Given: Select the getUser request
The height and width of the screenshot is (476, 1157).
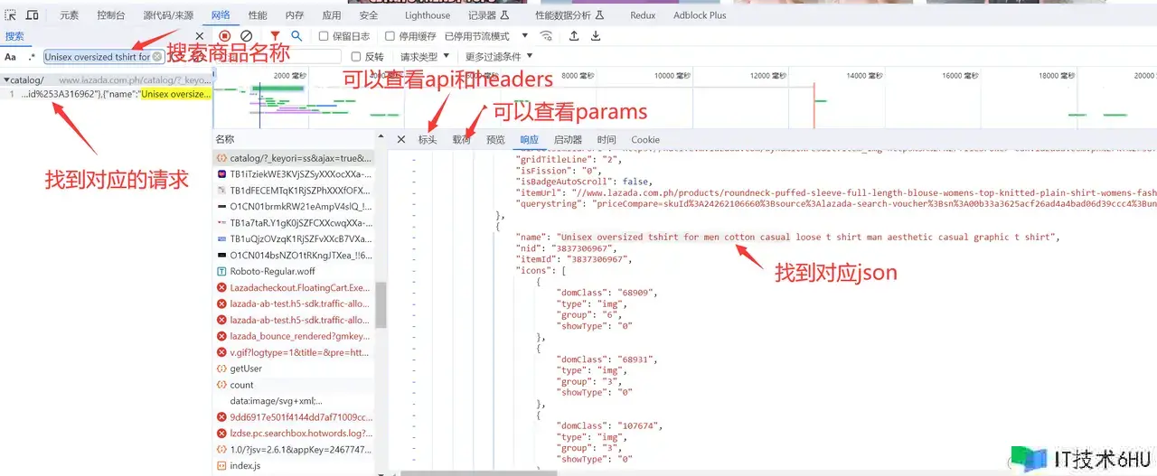Looking at the screenshot, I should coord(246,369).
